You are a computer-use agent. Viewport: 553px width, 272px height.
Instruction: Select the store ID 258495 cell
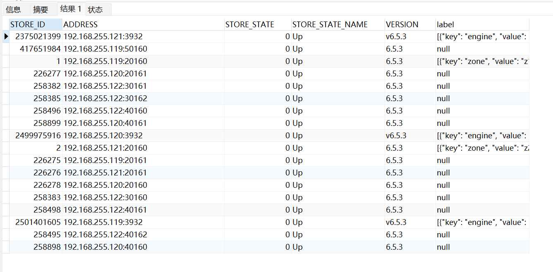(47, 235)
